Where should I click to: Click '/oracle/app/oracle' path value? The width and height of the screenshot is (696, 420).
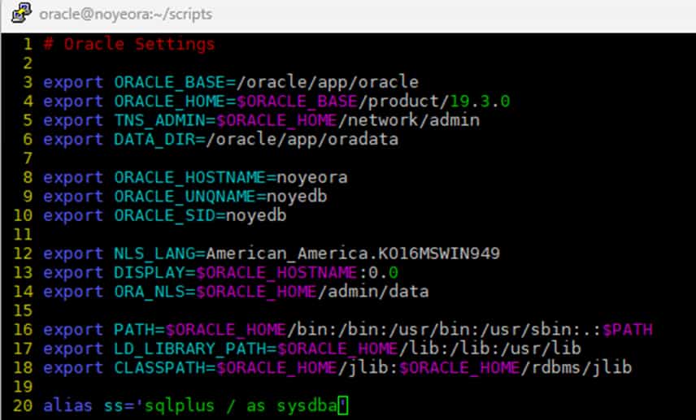click(x=327, y=83)
